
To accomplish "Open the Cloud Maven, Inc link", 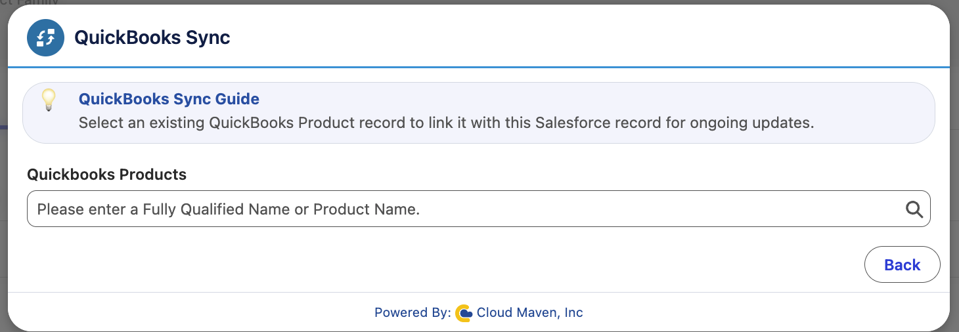I will 529,312.
